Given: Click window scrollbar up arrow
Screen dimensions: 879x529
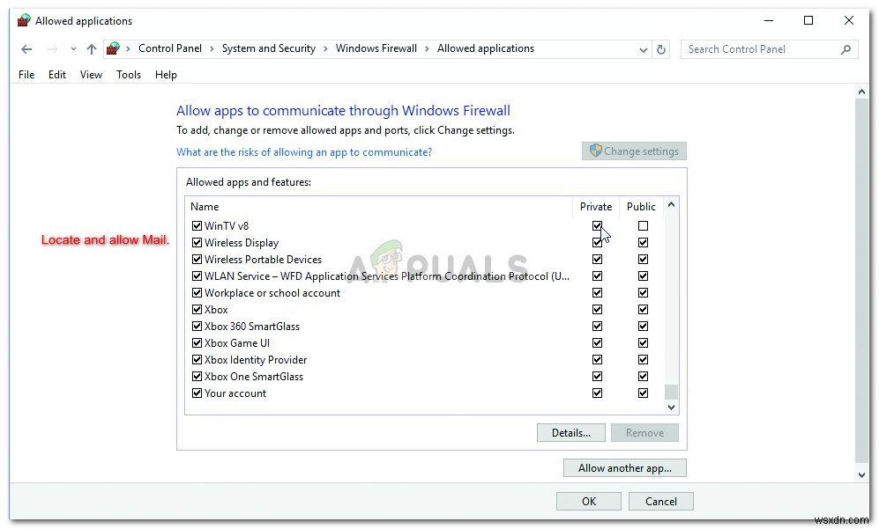Looking at the screenshot, I should 861,92.
